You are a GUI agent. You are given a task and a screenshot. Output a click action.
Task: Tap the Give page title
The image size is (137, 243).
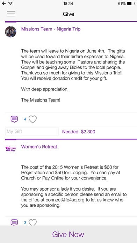click(68, 14)
